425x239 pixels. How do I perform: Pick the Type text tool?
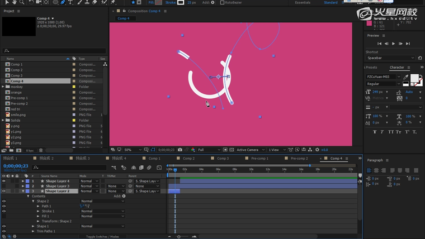click(x=70, y=2)
